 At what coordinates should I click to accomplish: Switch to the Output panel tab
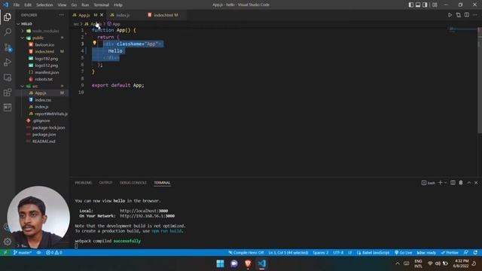coord(105,182)
